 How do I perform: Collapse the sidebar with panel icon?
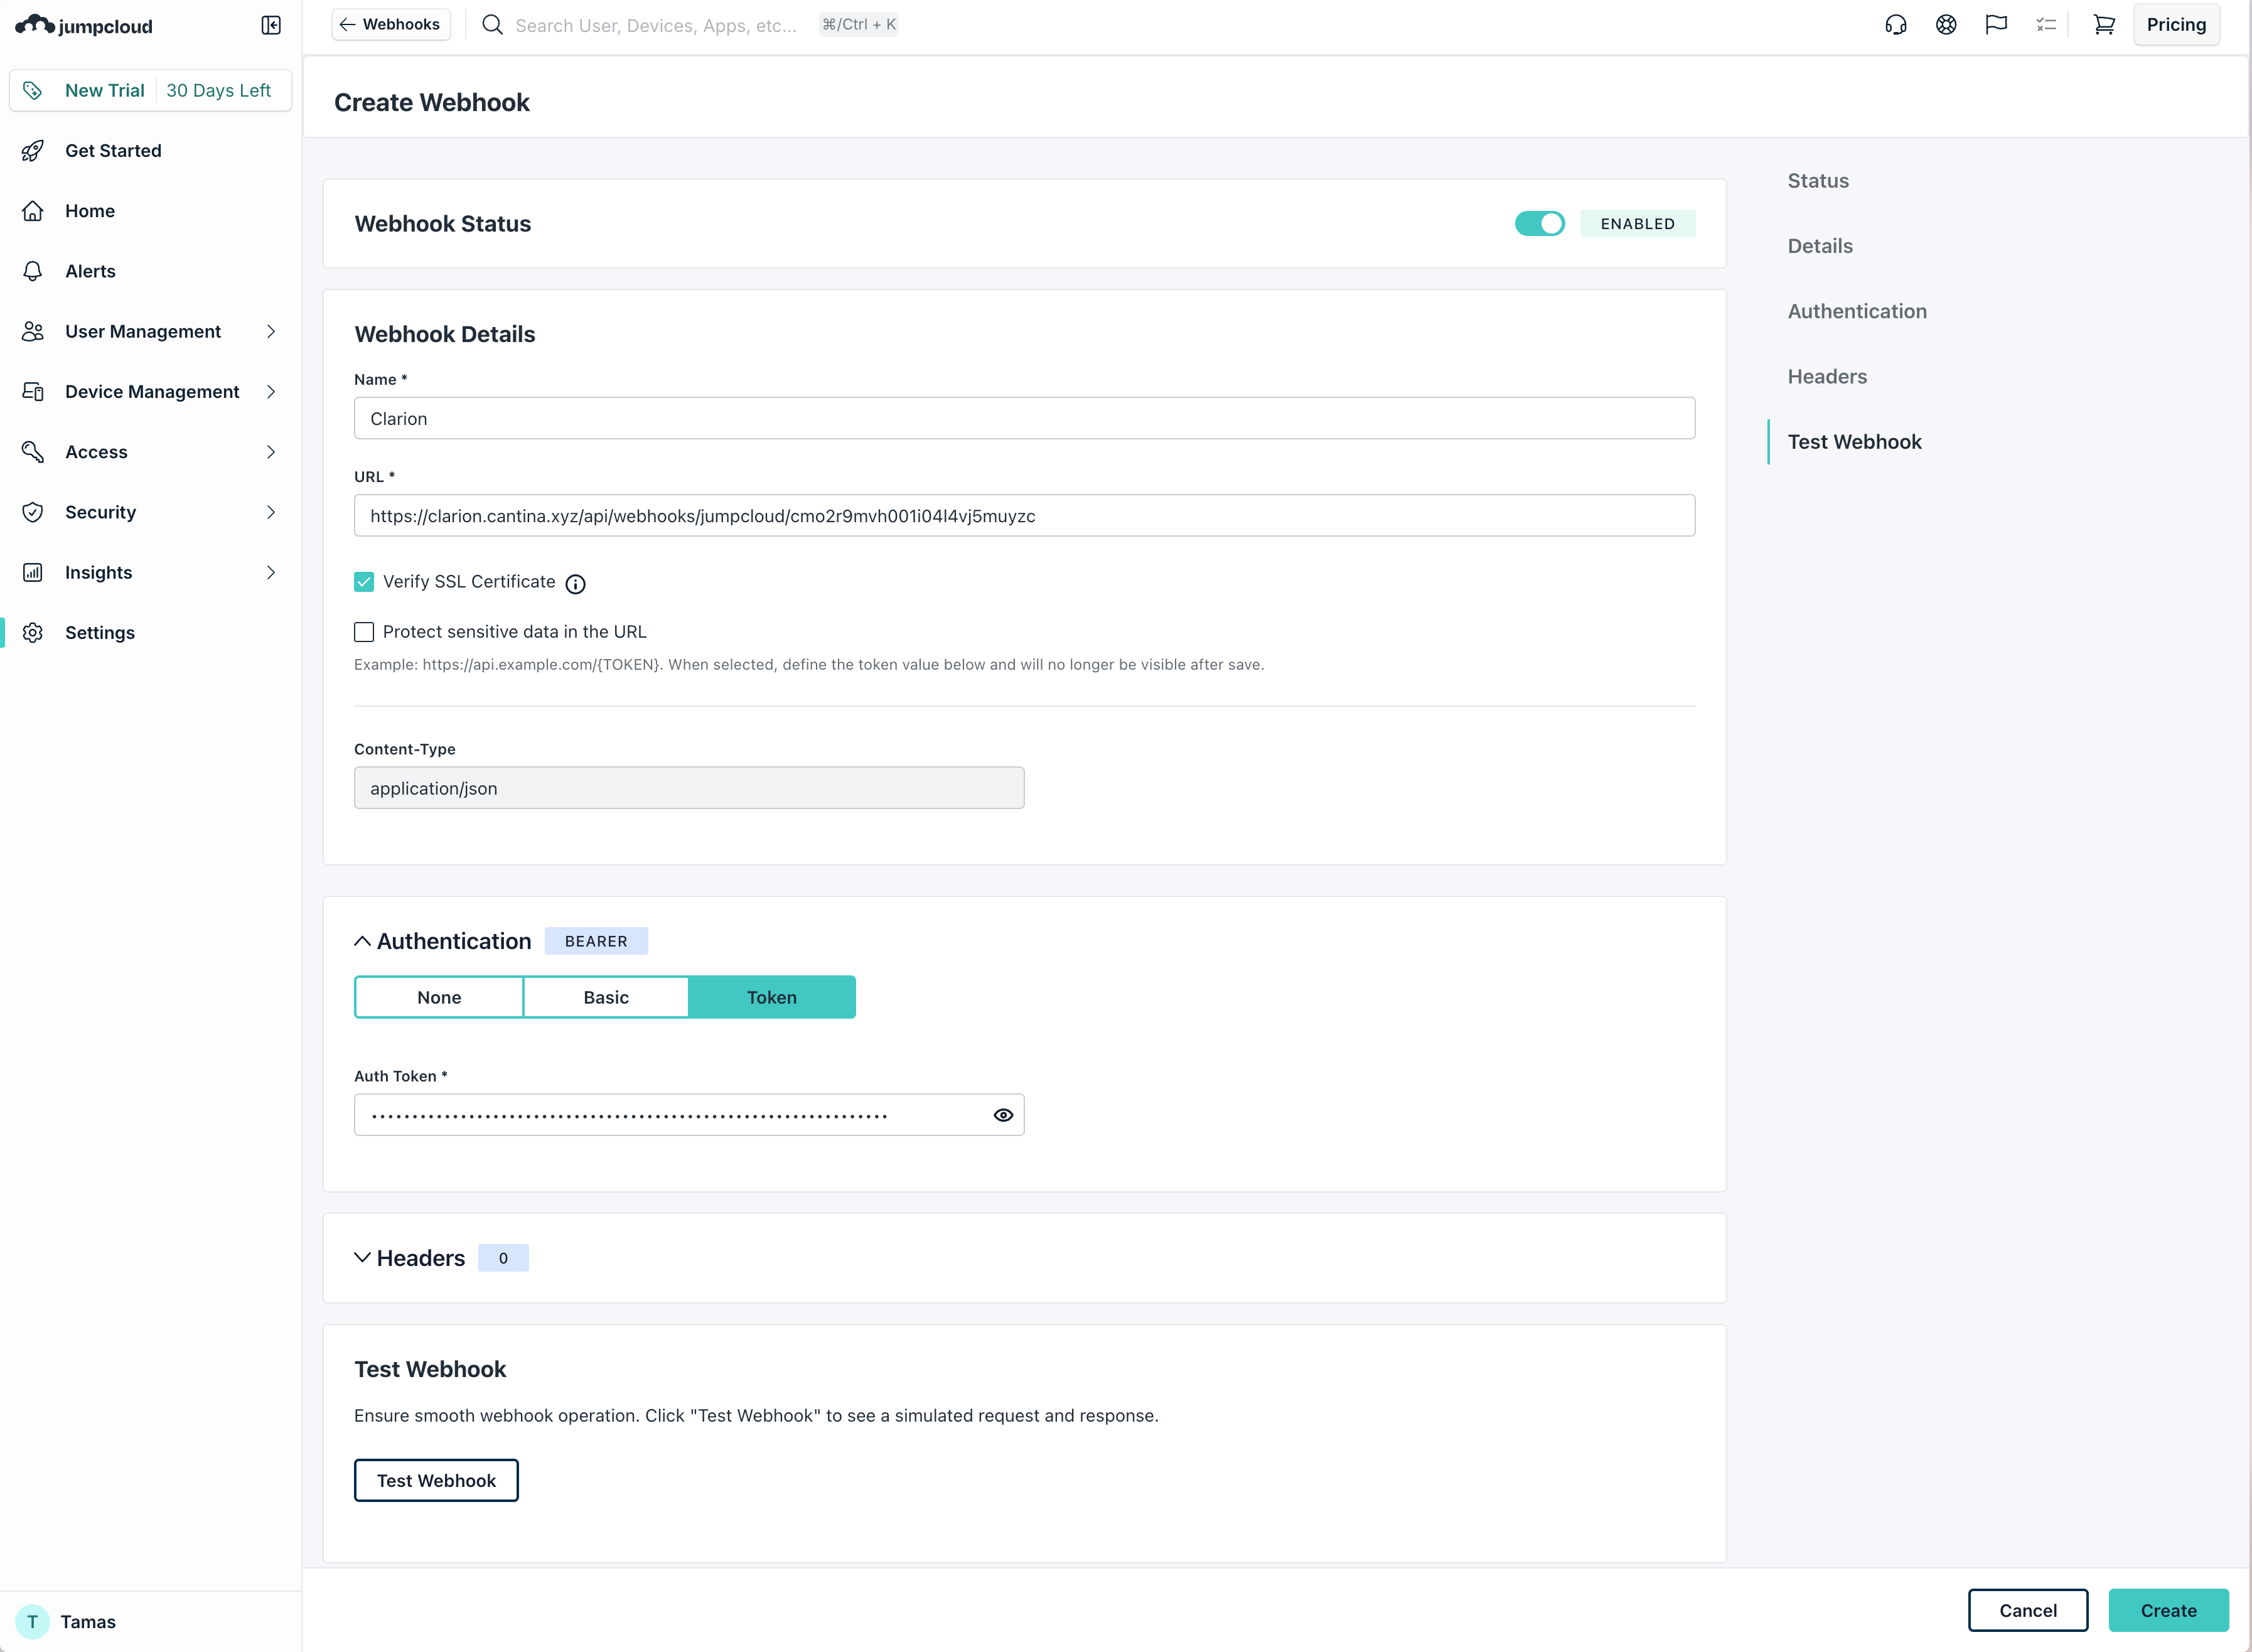[271, 25]
